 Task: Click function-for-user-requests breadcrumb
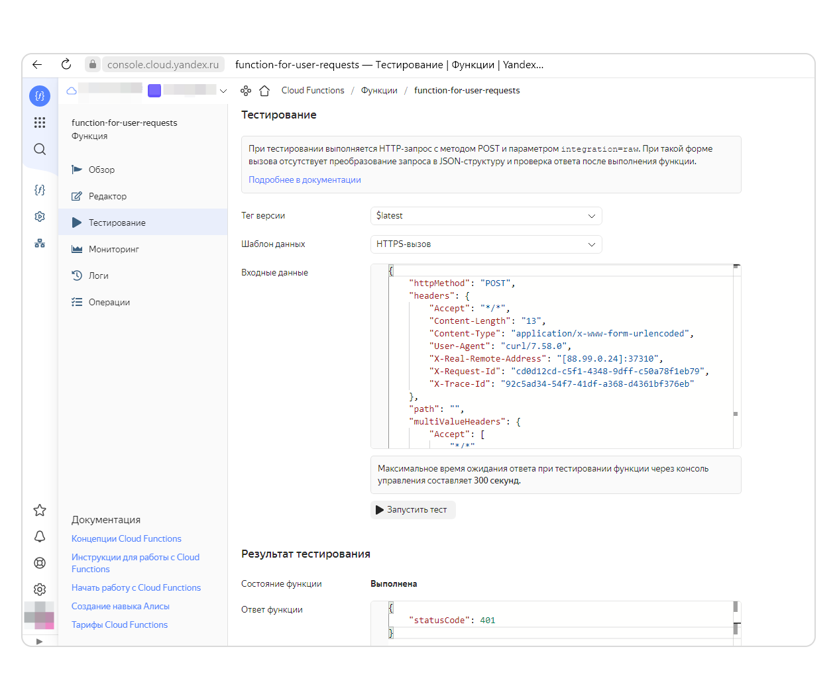(x=467, y=91)
